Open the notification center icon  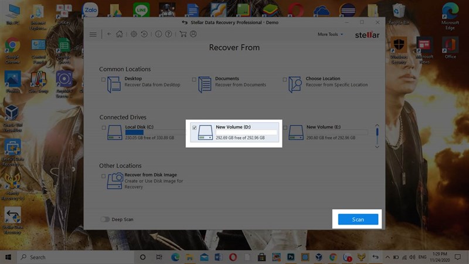(x=458, y=257)
